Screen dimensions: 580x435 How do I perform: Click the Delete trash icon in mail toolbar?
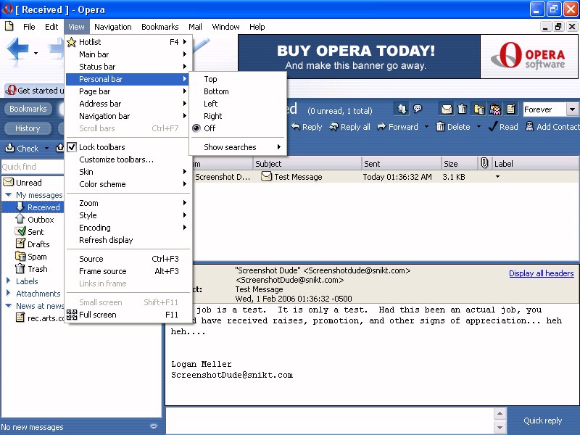[440, 127]
